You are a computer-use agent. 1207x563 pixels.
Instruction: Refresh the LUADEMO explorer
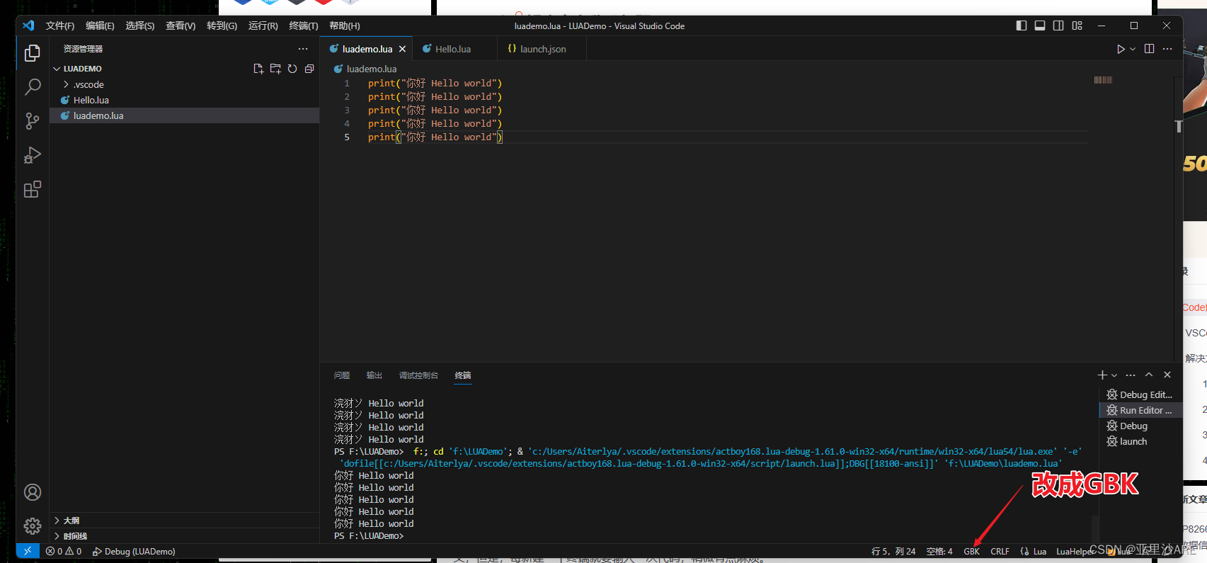point(292,69)
